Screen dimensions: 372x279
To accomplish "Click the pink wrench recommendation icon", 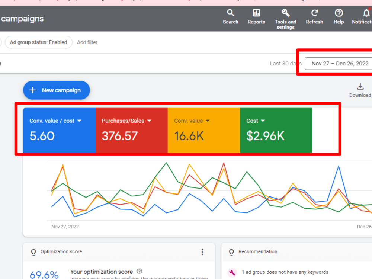I will pos(232,272).
